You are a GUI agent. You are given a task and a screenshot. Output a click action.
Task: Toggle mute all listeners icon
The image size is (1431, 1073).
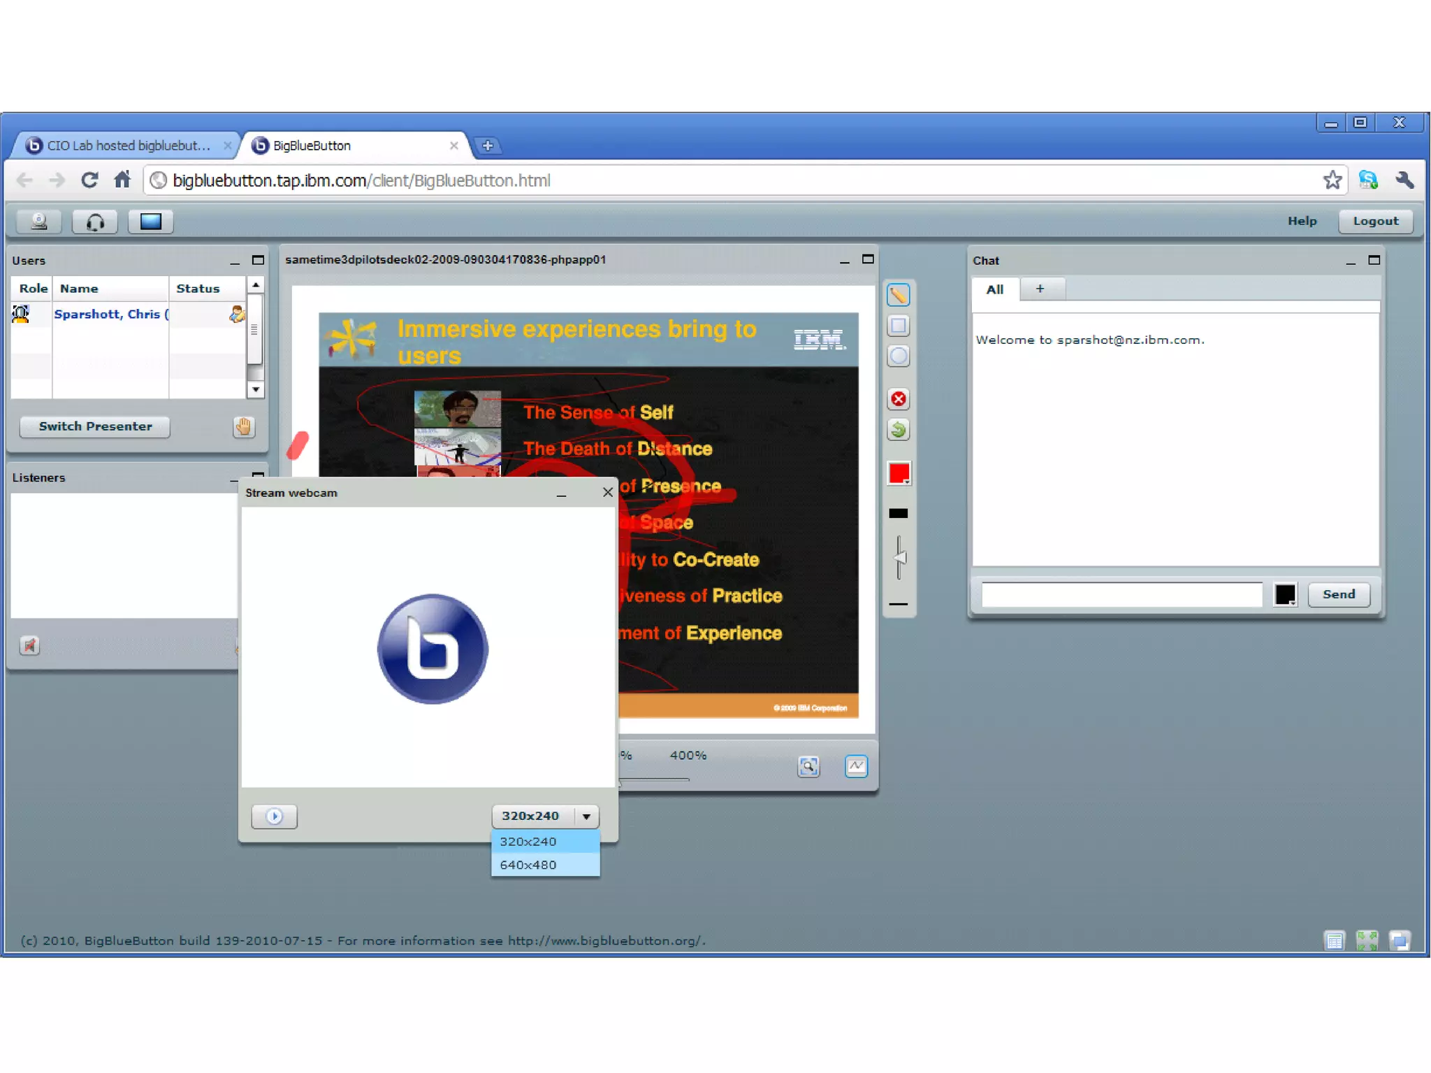pyautogui.click(x=29, y=645)
